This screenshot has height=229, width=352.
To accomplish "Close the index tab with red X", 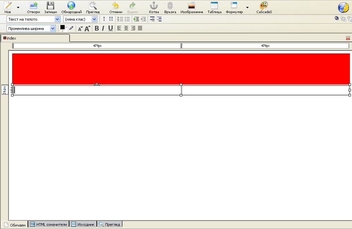I will click(348, 38).
